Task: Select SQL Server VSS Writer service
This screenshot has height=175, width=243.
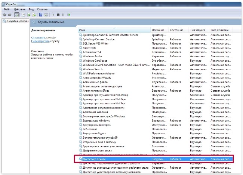Action: pos(156,43)
